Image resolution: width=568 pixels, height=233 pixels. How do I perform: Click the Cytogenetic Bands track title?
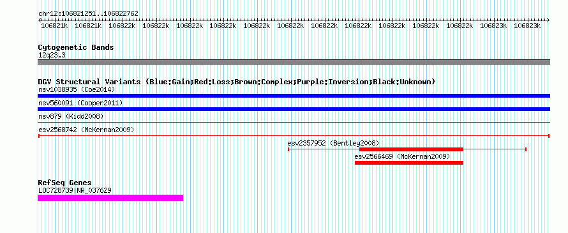(x=76, y=47)
